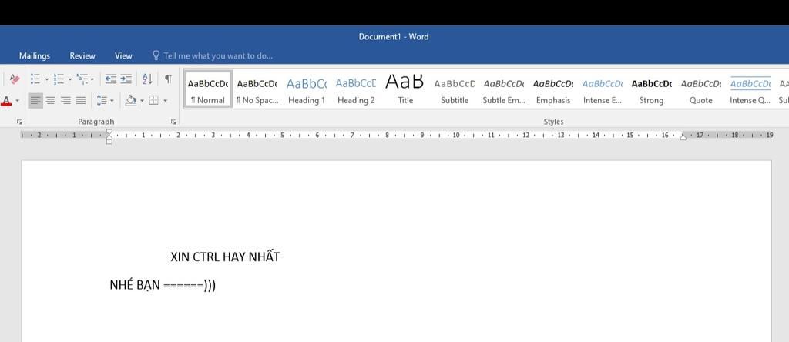Apply the No Spacing style

click(257, 89)
